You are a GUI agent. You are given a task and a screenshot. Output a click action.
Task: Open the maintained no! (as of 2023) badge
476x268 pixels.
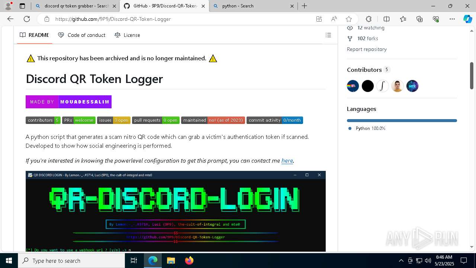point(213,120)
